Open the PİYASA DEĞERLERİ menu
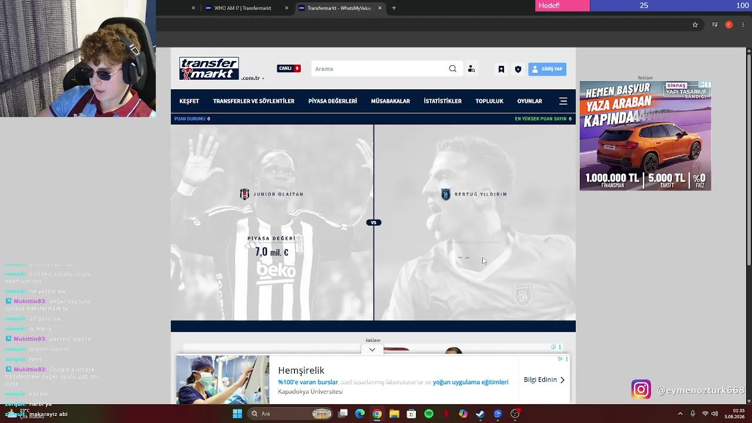 click(x=333, y=101)
